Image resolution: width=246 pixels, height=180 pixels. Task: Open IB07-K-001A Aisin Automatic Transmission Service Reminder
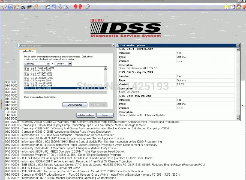(59, 135)
